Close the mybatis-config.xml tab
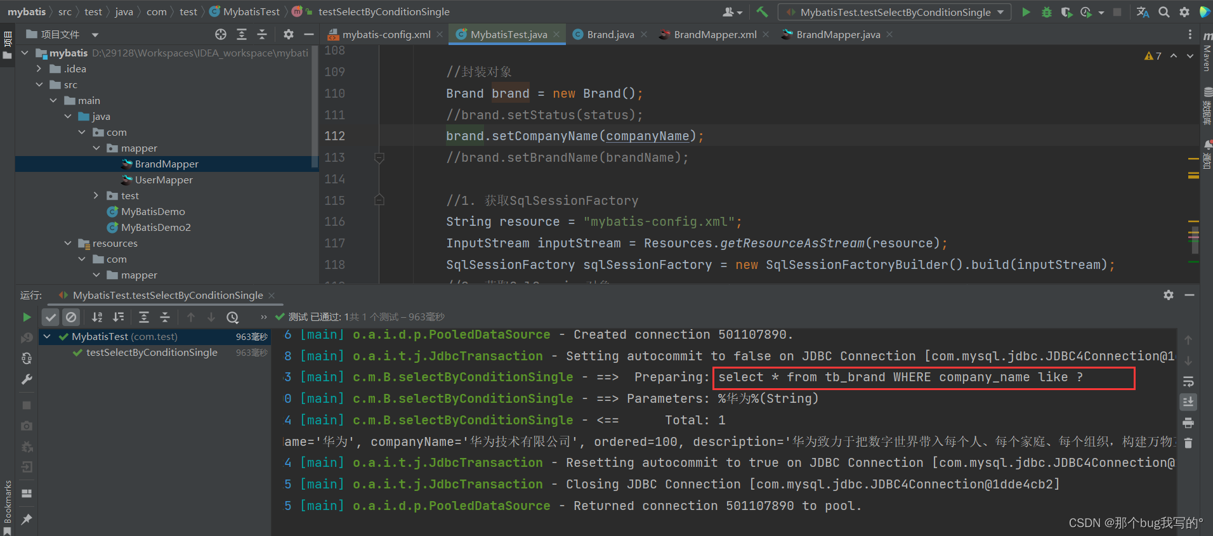This screenshot has width=1213, height=536. 440,34
